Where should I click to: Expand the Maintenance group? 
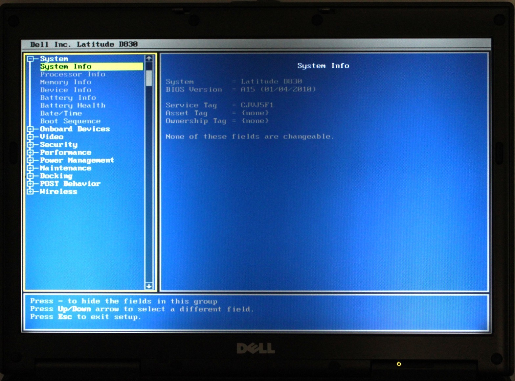click(x=30, y=168)
